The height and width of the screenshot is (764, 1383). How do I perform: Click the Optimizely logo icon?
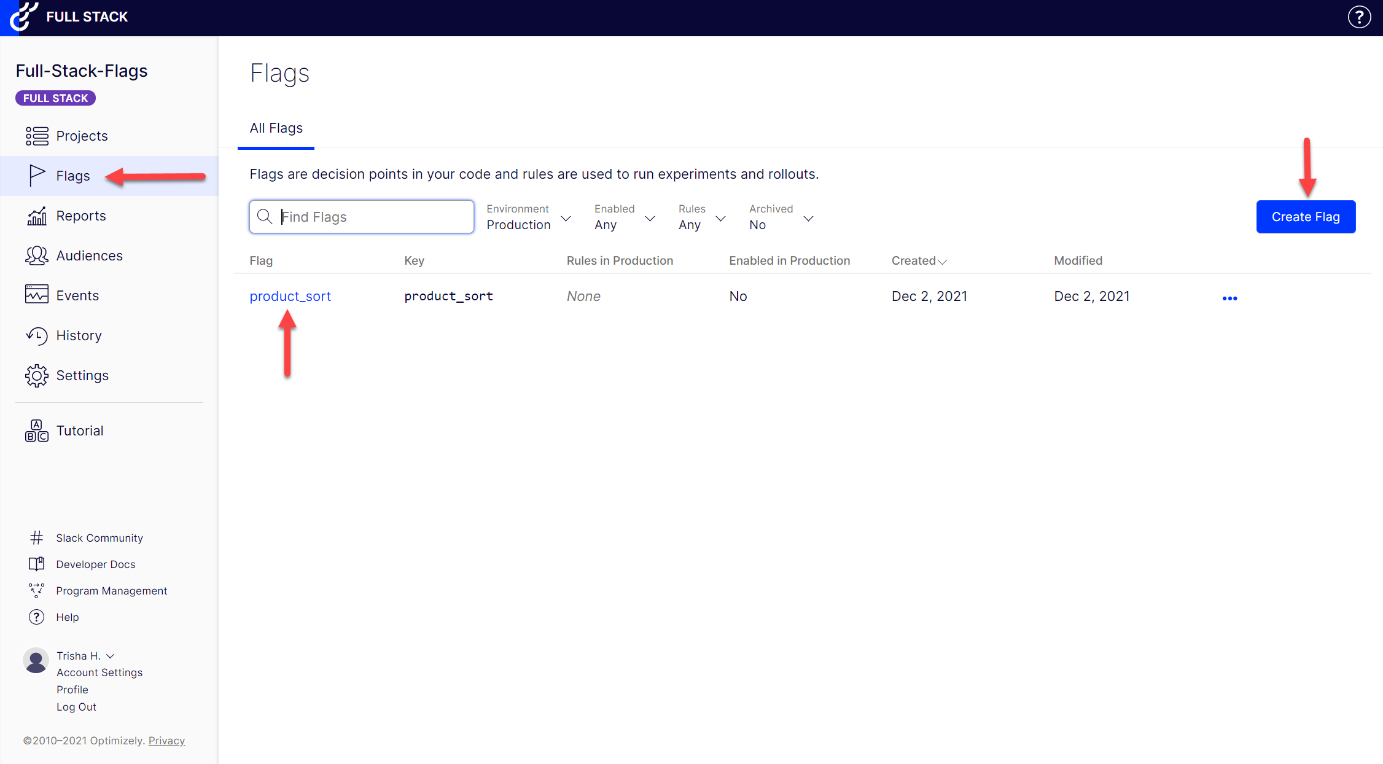[23, 17]
